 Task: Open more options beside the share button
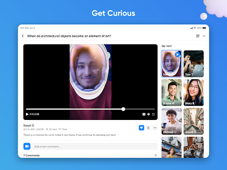[155, 128]
